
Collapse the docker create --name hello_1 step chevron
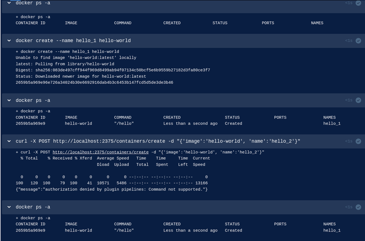(9, 41)
